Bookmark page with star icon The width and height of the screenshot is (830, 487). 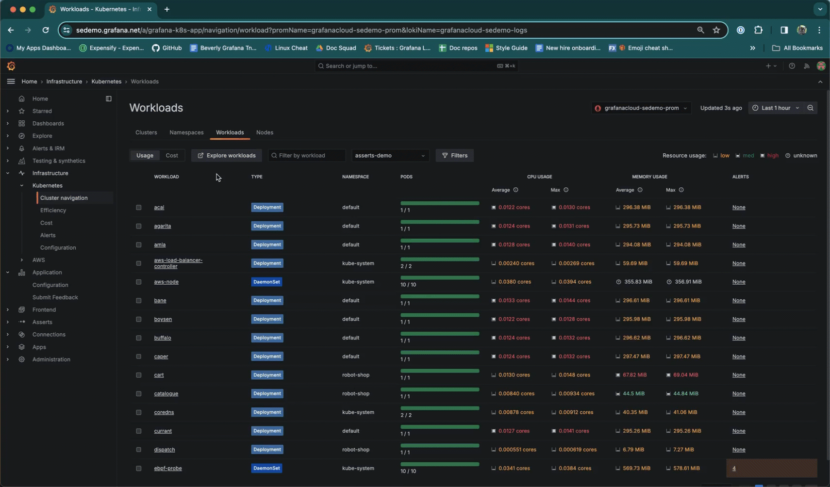click(716, 30)
